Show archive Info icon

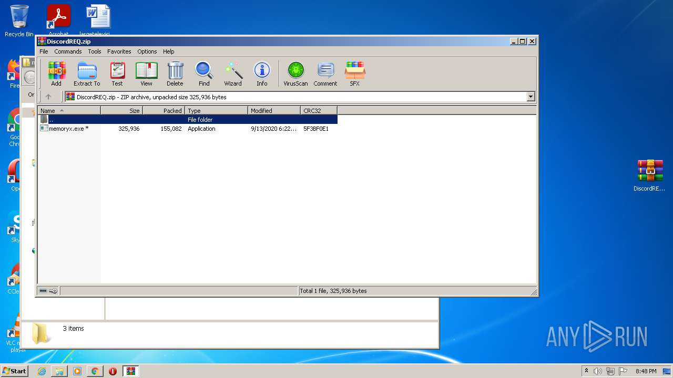click(262, 73)
